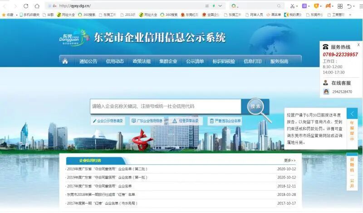Open the scissors screenshot tool
Viewport: 363px width, 213px height.
(x=292, y=6)
